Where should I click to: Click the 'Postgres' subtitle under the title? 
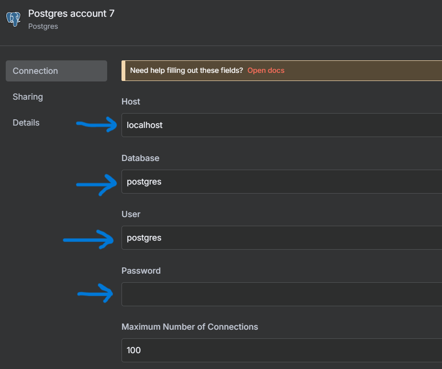[x=43, y=26]
